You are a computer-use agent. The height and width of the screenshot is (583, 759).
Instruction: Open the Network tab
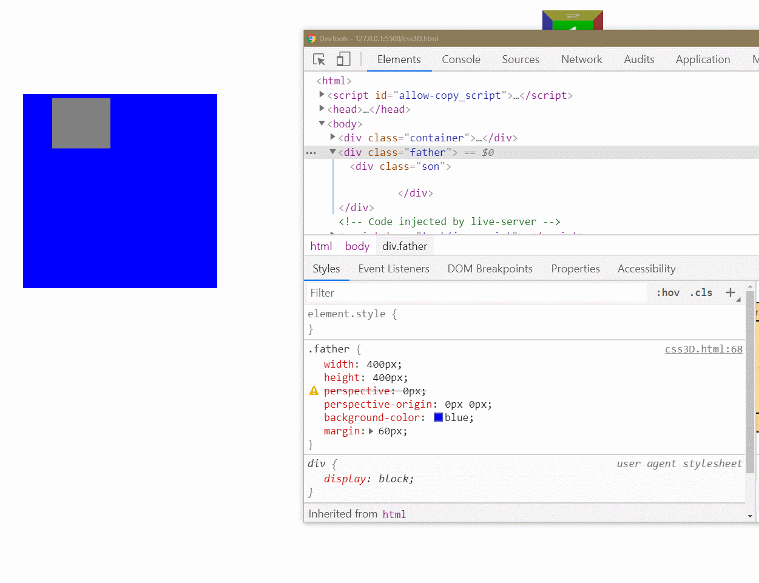click(x=582, y=59)
